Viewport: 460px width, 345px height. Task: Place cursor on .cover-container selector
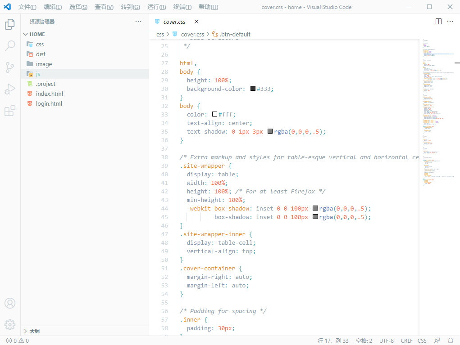coord(207,268)
